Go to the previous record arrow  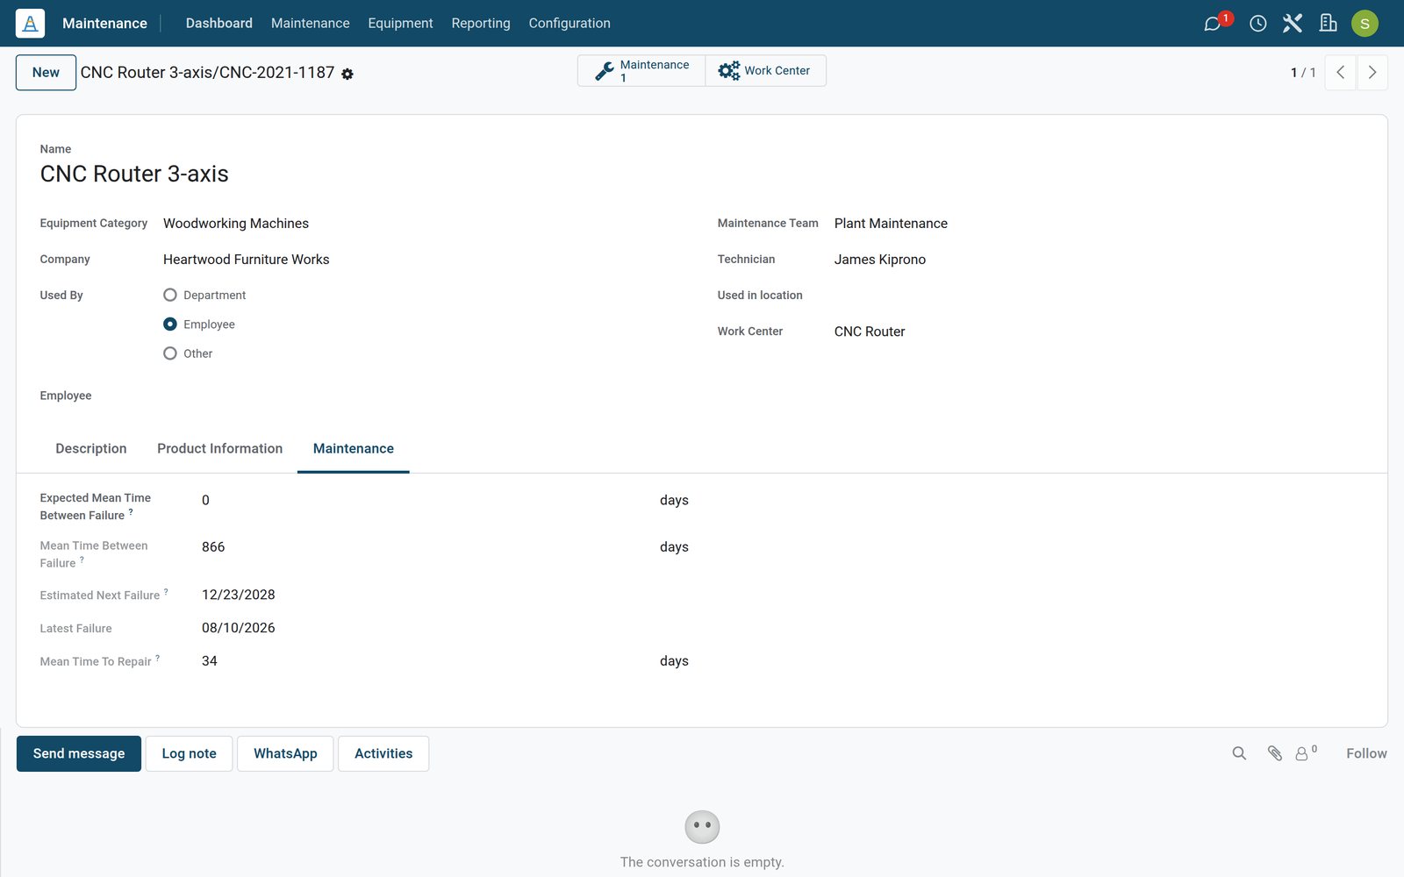click(x=1340, y=73)
